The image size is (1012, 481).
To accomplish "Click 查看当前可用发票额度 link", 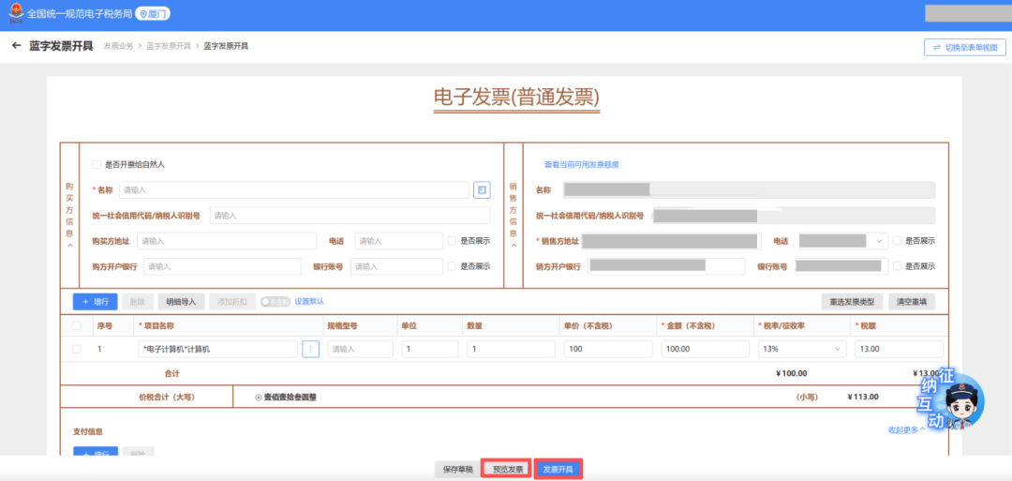I will [581, 165].
